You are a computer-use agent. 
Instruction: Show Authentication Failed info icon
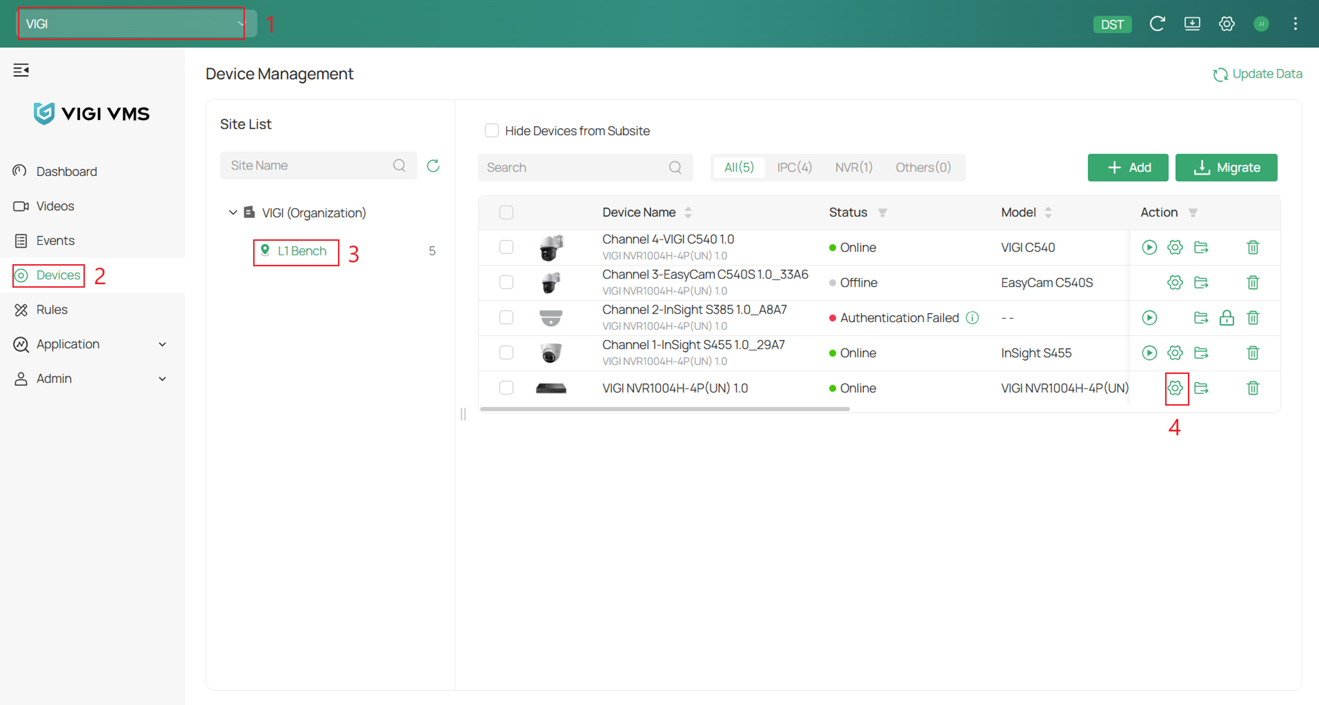click(x=972, y=317)
